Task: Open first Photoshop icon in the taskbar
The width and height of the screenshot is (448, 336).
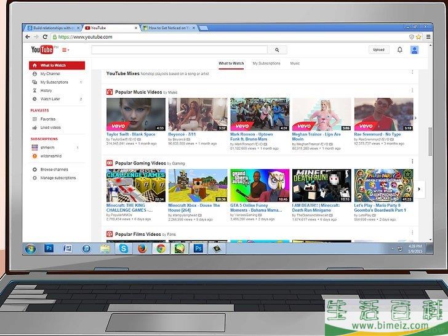Action: pyautogui.click(x=49, y=248)
